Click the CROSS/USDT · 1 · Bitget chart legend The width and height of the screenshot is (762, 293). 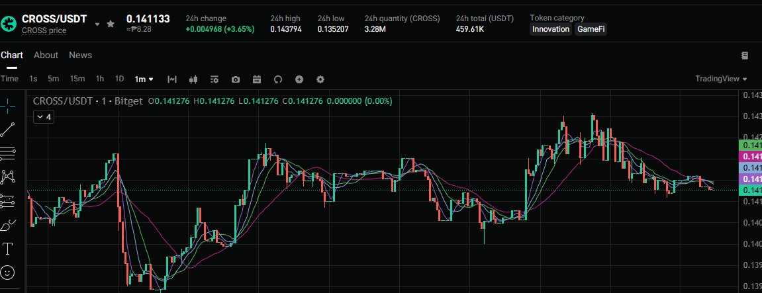(88, 101)
